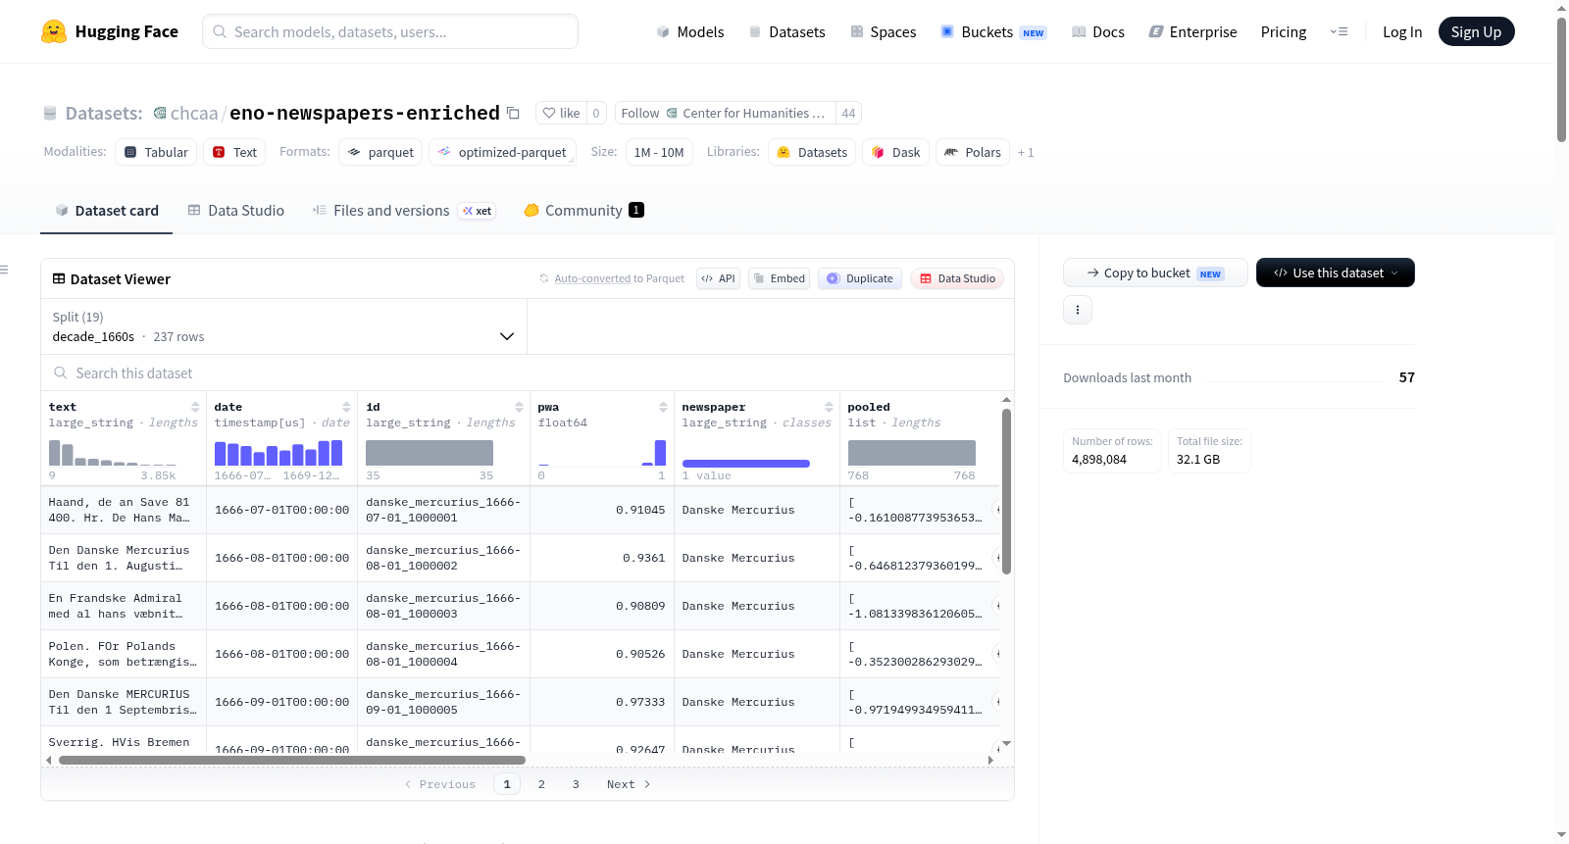Switch to the Dataset card tab
This screenshot has width=1569, height=844.
[107, 210]
